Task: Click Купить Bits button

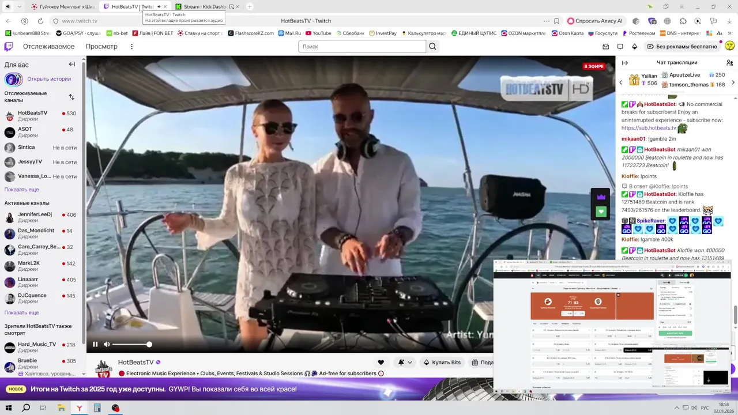Action: [x=442, y=362]
